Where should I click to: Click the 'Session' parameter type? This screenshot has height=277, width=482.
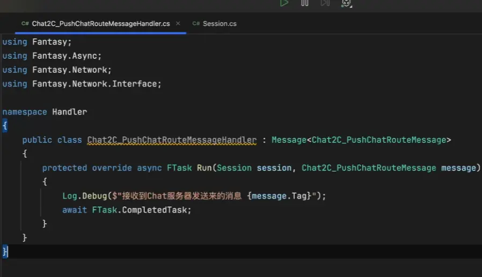coord(234,168)
